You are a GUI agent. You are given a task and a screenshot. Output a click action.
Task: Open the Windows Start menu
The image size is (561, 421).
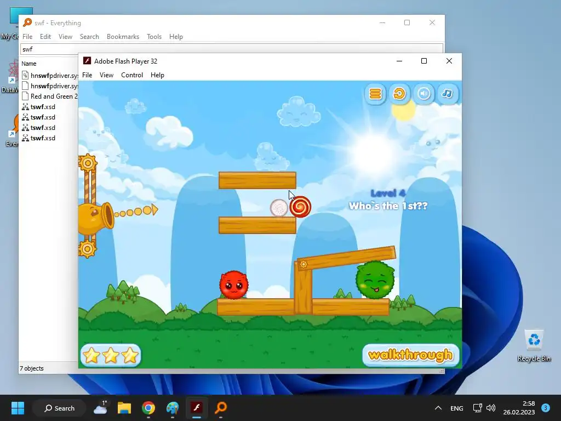(18, 408)
